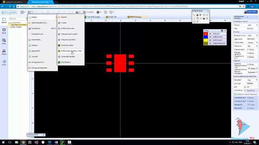Viewport: 259px width, 145px height.
Task: Choose Print menu entry
Action: coord(42,39)
